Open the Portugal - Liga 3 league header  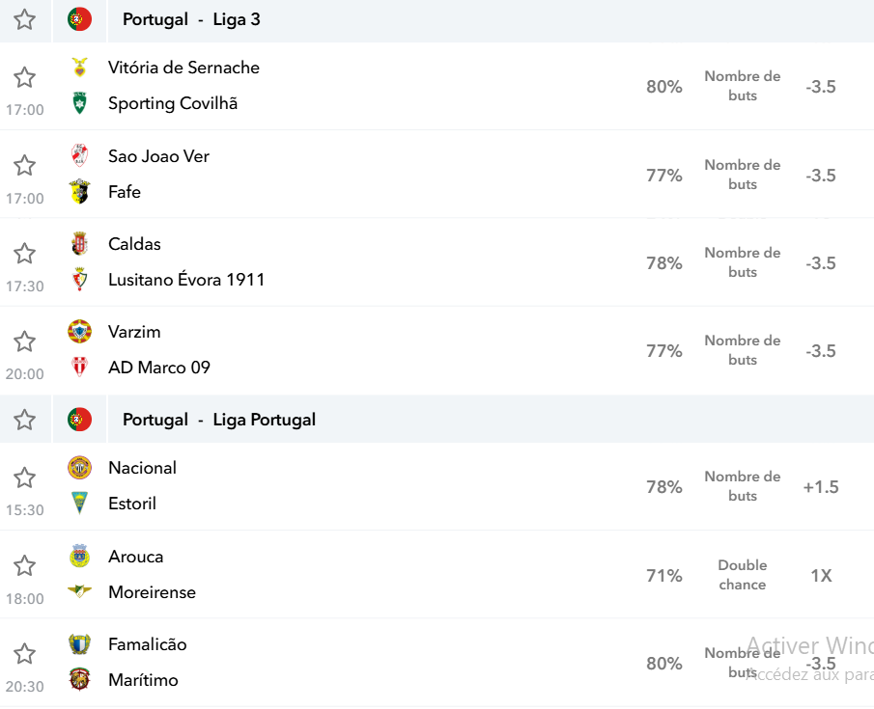191,19
